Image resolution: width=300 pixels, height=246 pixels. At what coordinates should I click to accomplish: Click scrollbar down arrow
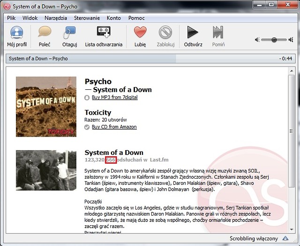(292, 229)
